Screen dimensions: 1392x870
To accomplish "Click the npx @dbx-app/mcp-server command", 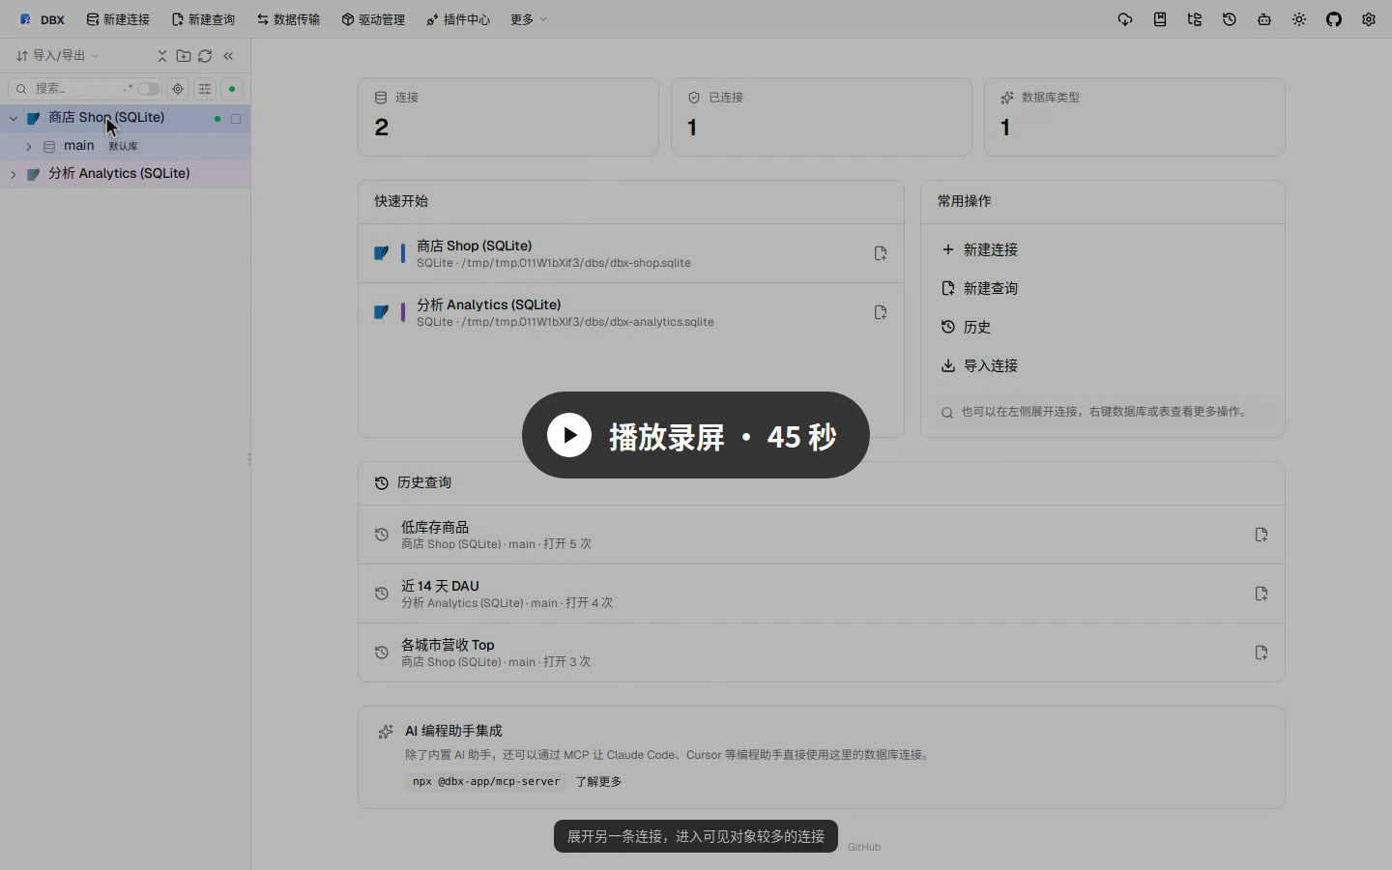I will (486, 782).
